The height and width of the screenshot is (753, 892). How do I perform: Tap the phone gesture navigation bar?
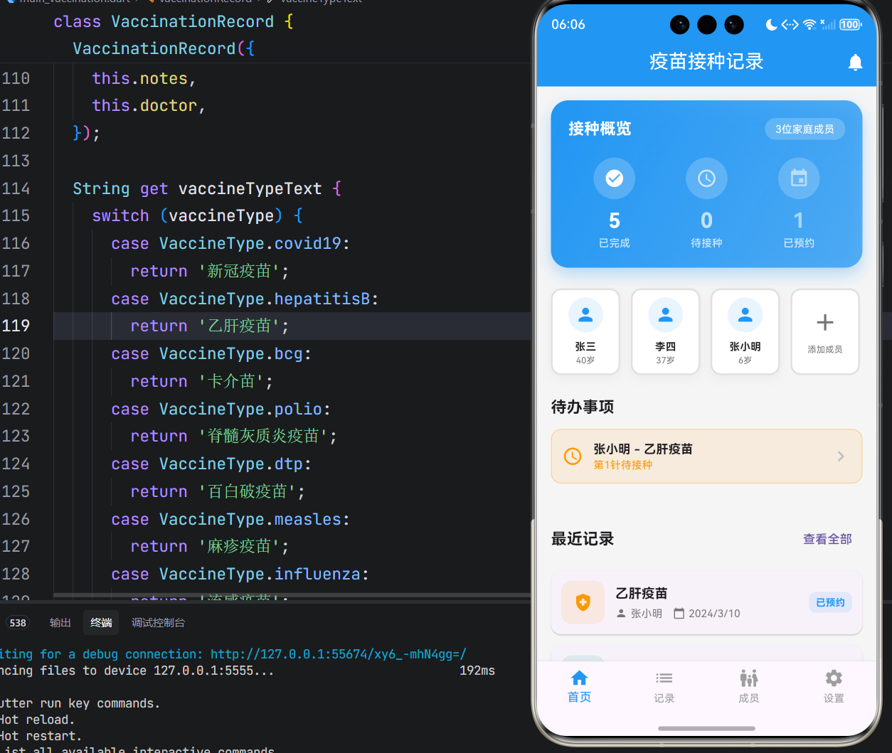pos(706,728)
